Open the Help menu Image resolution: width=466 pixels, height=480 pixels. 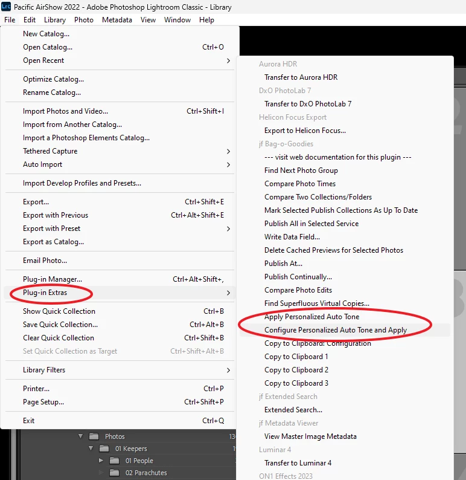(206, 20)
